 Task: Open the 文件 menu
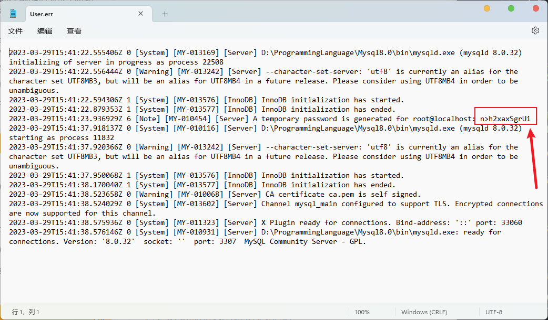pyautogui.click(x=15, y=31)
